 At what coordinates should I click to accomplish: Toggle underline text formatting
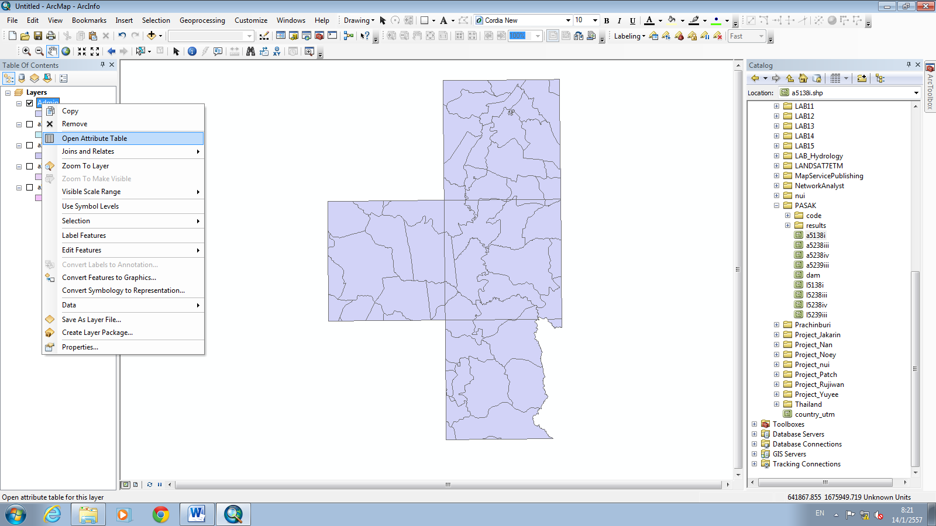[632, 20]
